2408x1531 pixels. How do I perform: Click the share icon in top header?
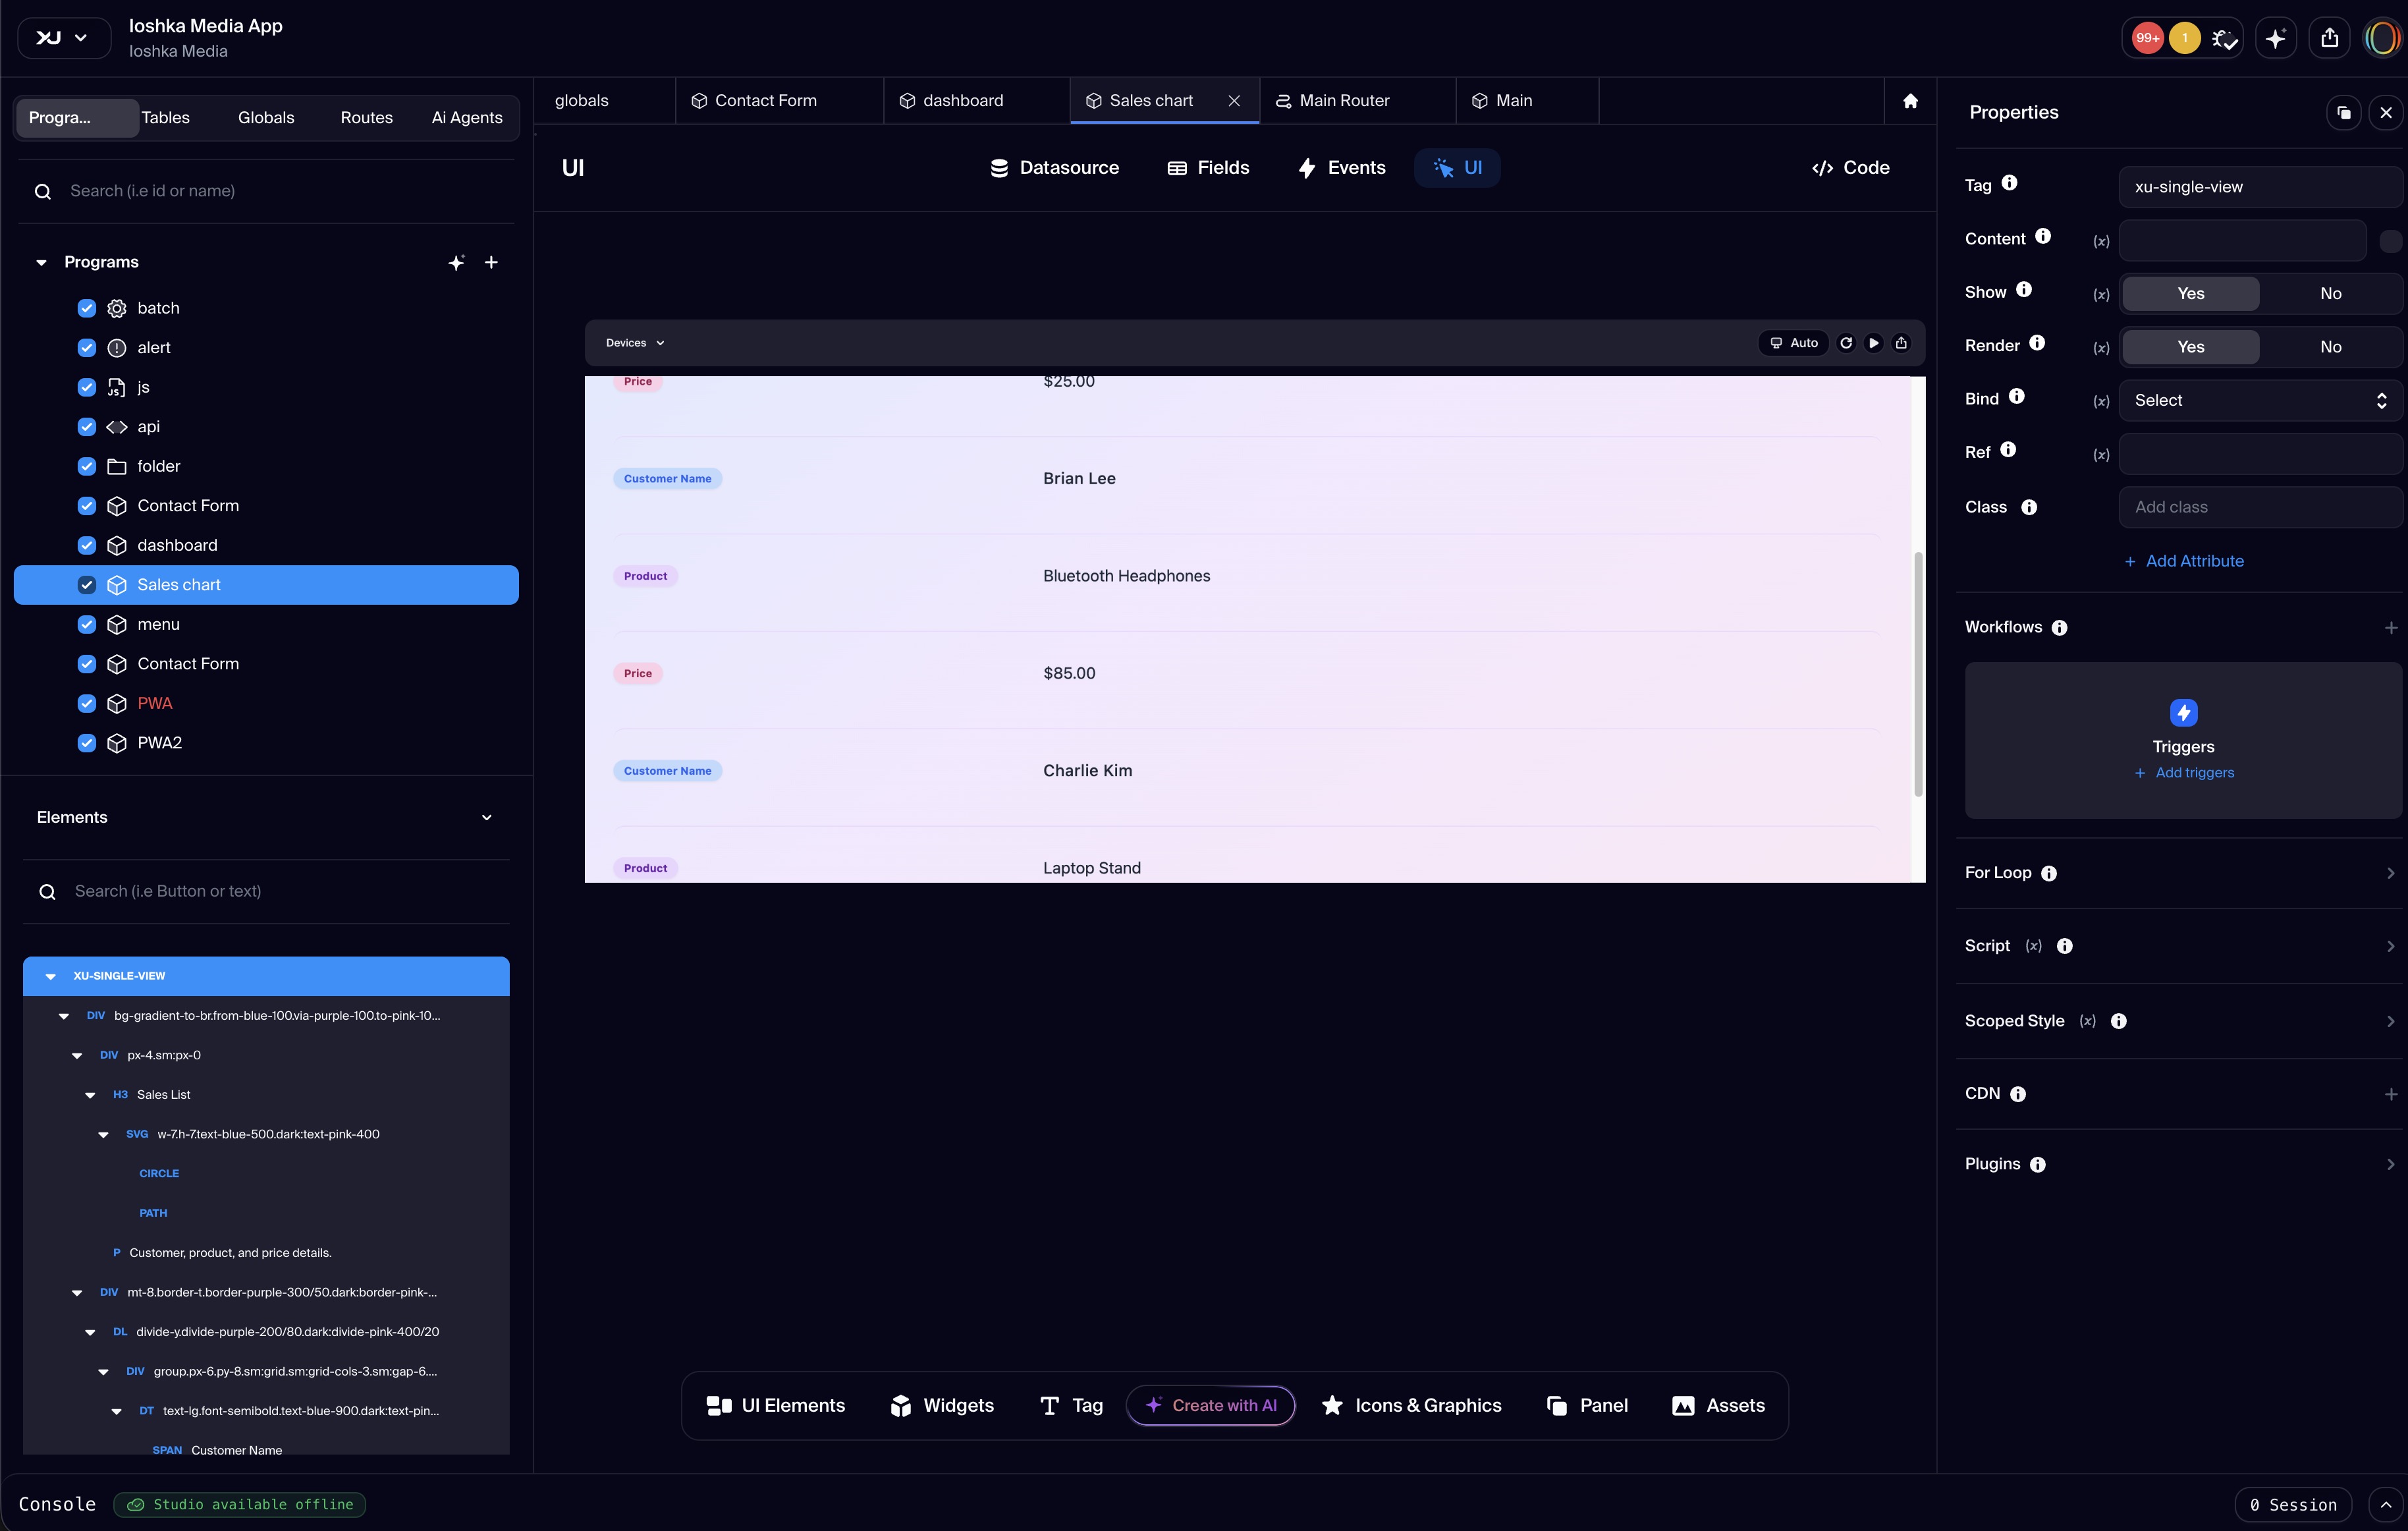coord(2329,38)
